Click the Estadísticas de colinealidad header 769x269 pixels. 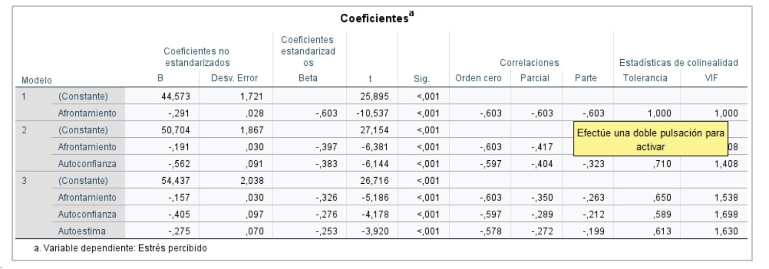pyautogui.click(x=678, y=63)
